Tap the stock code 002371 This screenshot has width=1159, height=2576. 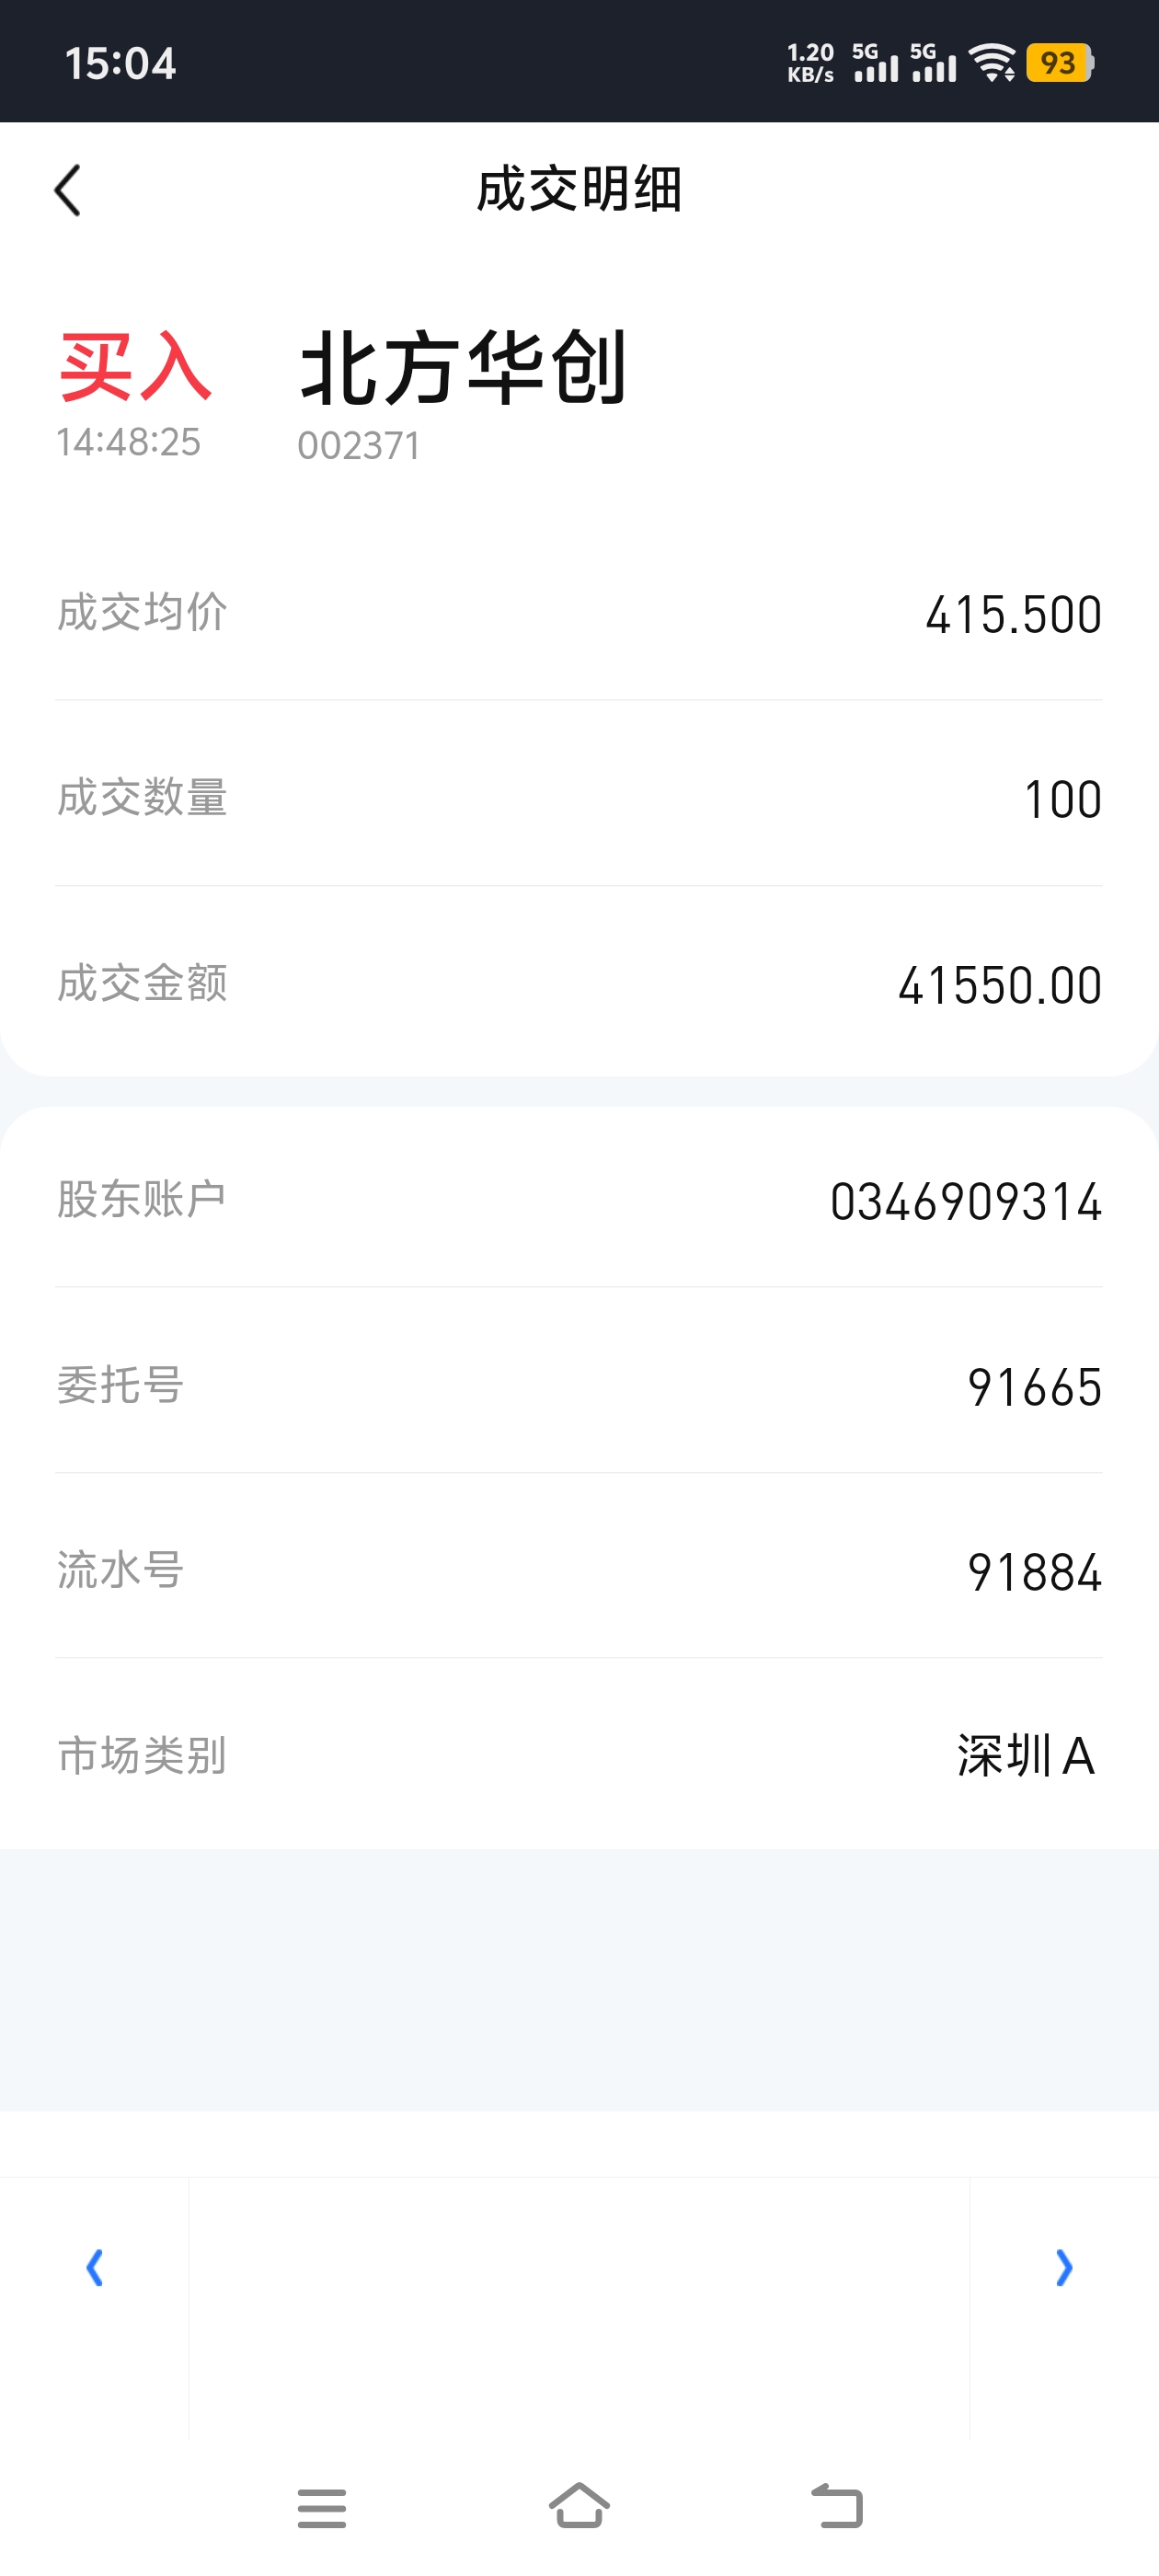click(x=359, y=446)
